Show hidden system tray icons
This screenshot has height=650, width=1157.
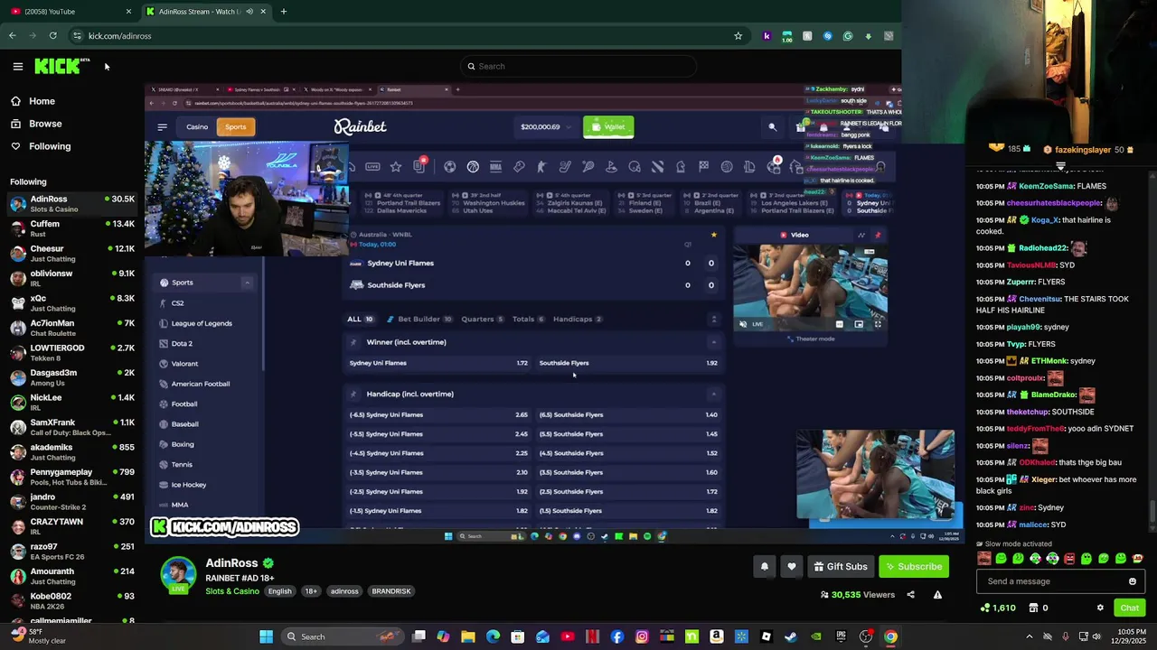click(x=1029, y=636)
